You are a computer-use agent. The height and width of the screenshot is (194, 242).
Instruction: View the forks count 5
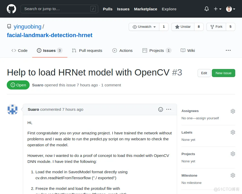coord(230,27)
